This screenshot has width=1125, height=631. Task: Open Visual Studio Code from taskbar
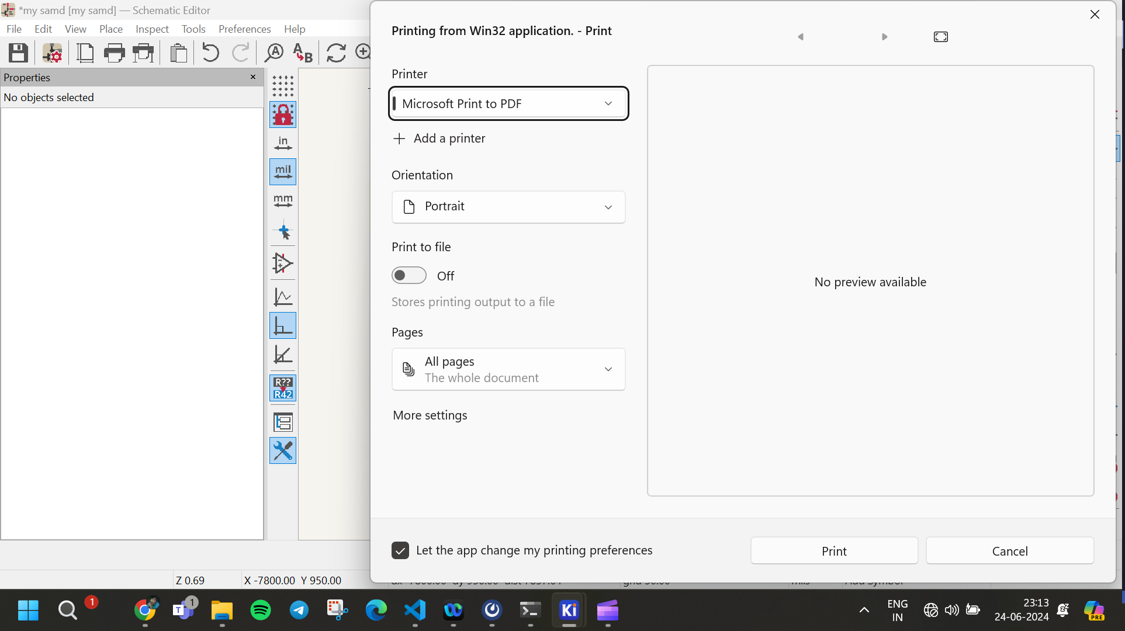pos(415,611)
